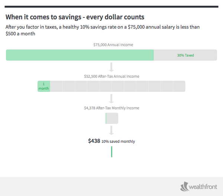Click the "$4,378 After-Tax Monthly Income" label
223x196 pixels.
[111, 108]
